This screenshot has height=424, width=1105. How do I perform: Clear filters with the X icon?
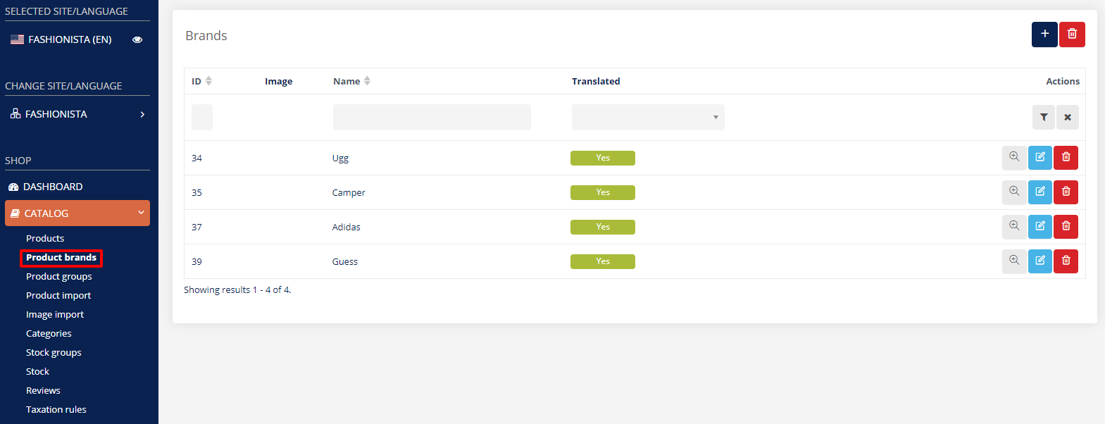pos(1068,118)
